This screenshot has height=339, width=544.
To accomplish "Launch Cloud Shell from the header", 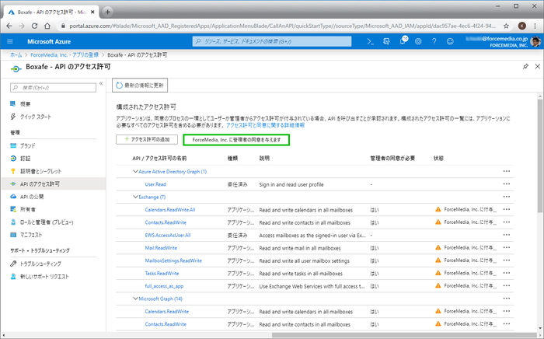I will pyautogui.click(x=370, y=42).
